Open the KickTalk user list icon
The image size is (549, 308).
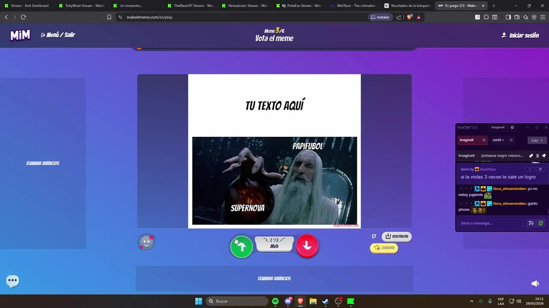pos(537,156)
